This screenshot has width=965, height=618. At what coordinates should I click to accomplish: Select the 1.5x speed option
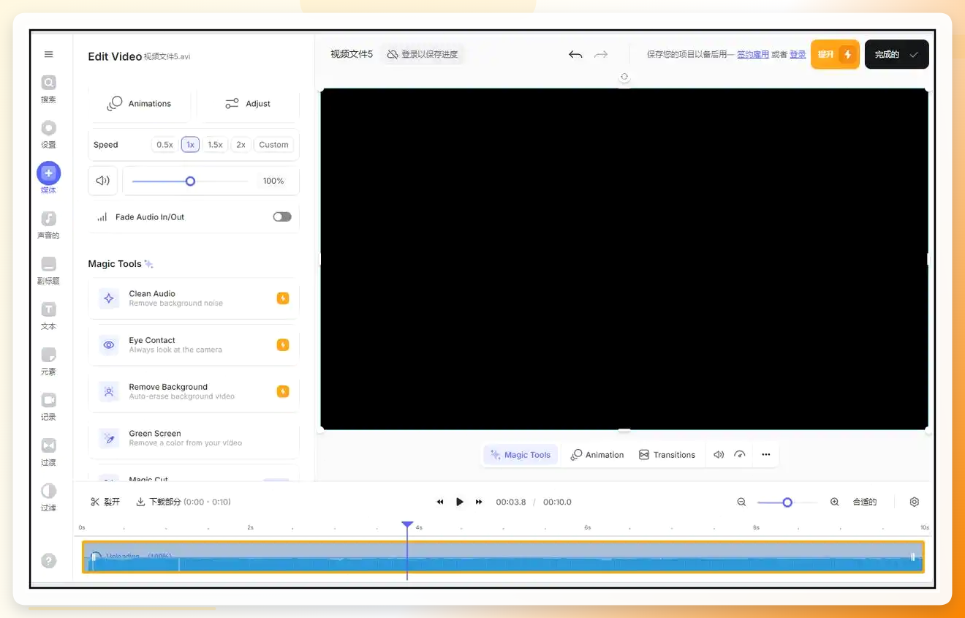215,145
